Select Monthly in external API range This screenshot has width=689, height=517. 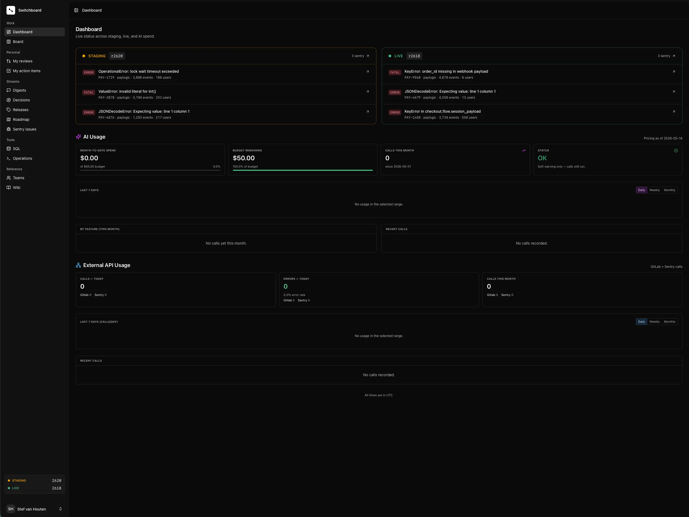pyautogui.click(x=669, y=322)
